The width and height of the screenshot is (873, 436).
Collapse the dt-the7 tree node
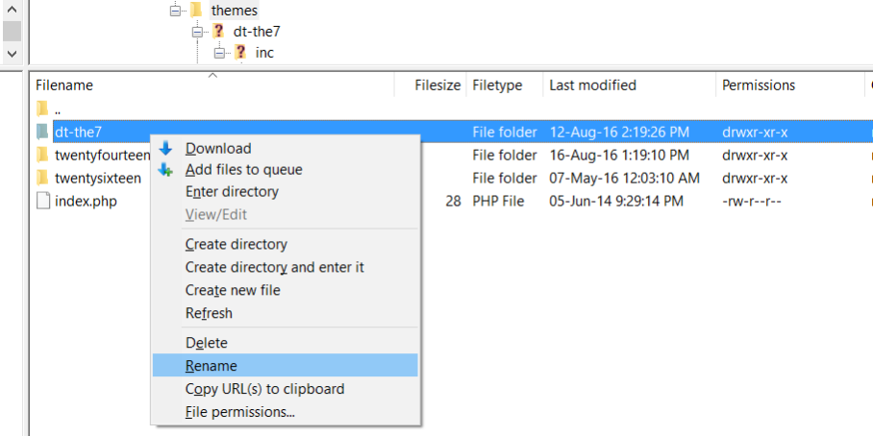pos(197,31)
